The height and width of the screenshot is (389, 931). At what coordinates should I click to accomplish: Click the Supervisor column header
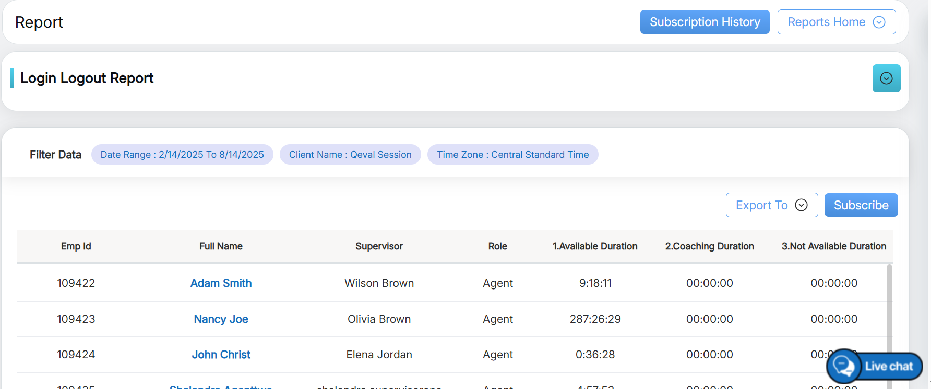click(x=379, y=246)
